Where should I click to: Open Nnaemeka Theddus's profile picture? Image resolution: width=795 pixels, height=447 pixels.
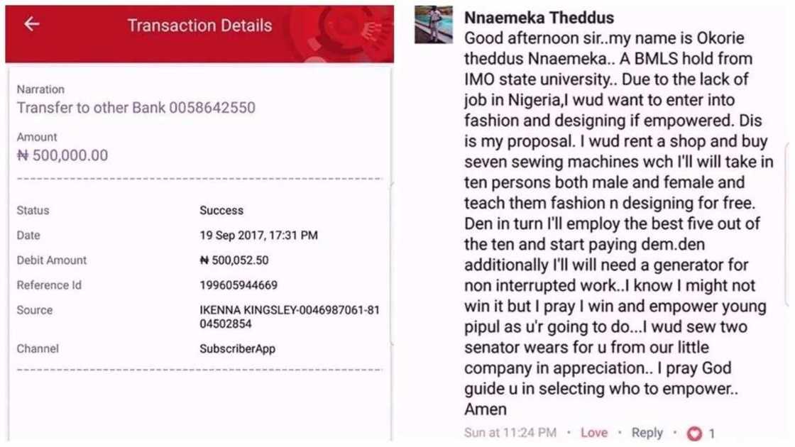pyautogui.click(x=433, y=25)
